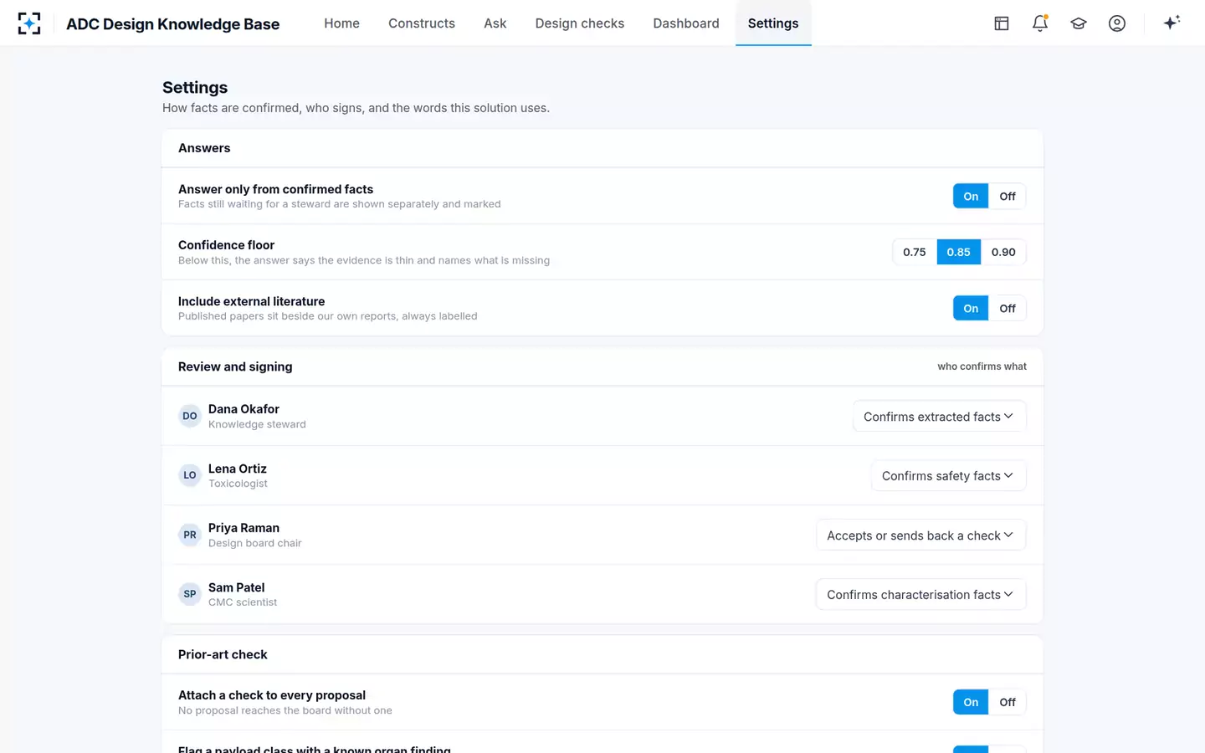Open Sam Patel's Confirms characterisation facts dropdown
This screenshot has height=753, width=1205.
pos(920,595)
